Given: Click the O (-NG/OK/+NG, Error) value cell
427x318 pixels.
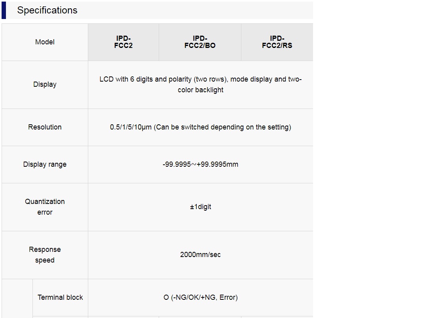Looking at the screenshot, I should (200, 297).
